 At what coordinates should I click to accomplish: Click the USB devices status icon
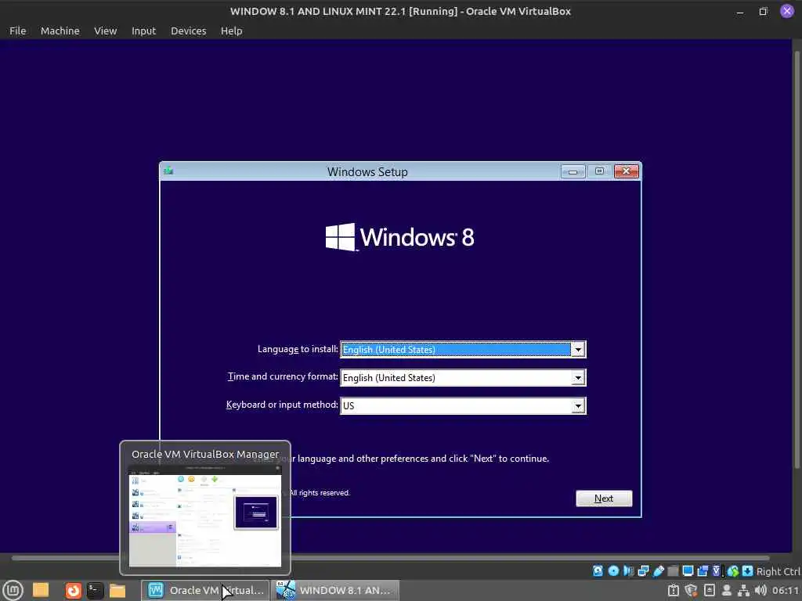click(x=658, y=570)
